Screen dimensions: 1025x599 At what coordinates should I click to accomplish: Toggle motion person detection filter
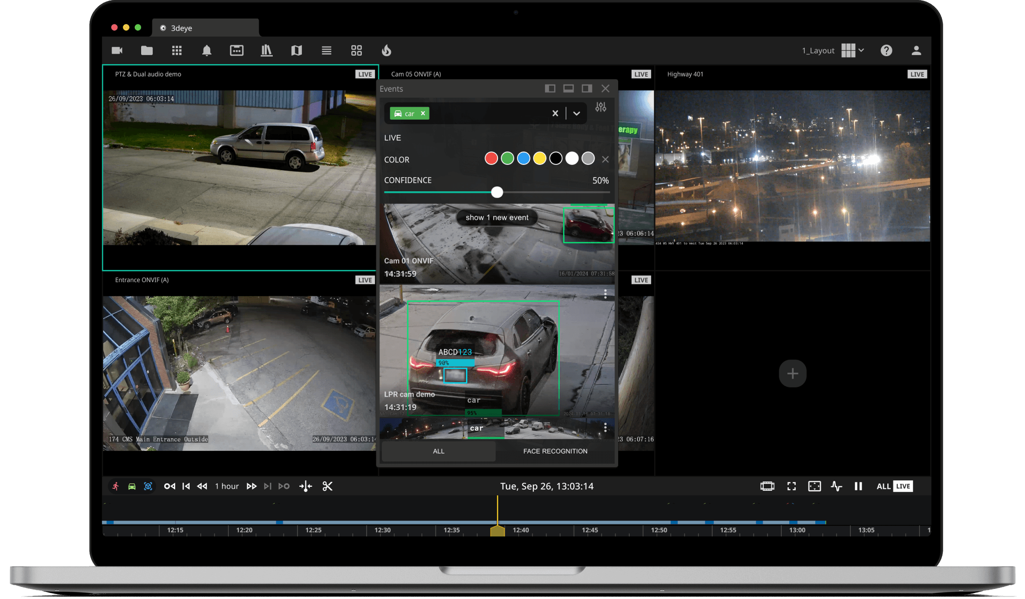116,486
